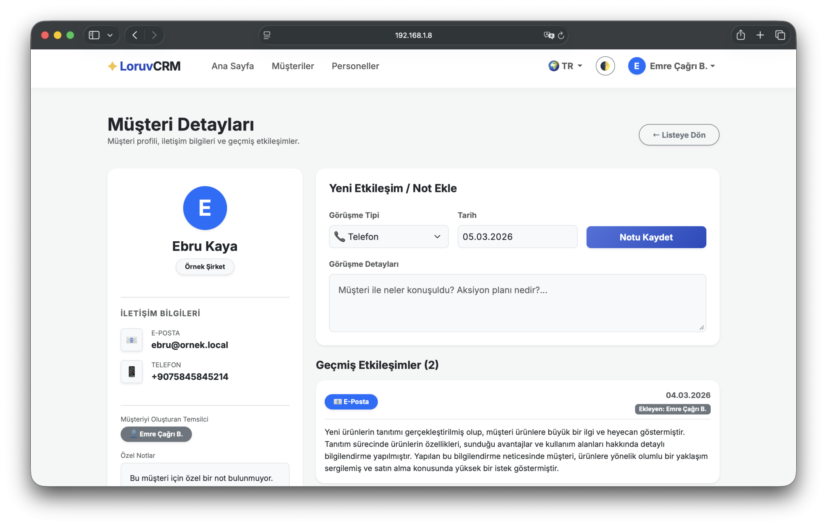
Task: Open a new browser tab
Action: [760, 35]
